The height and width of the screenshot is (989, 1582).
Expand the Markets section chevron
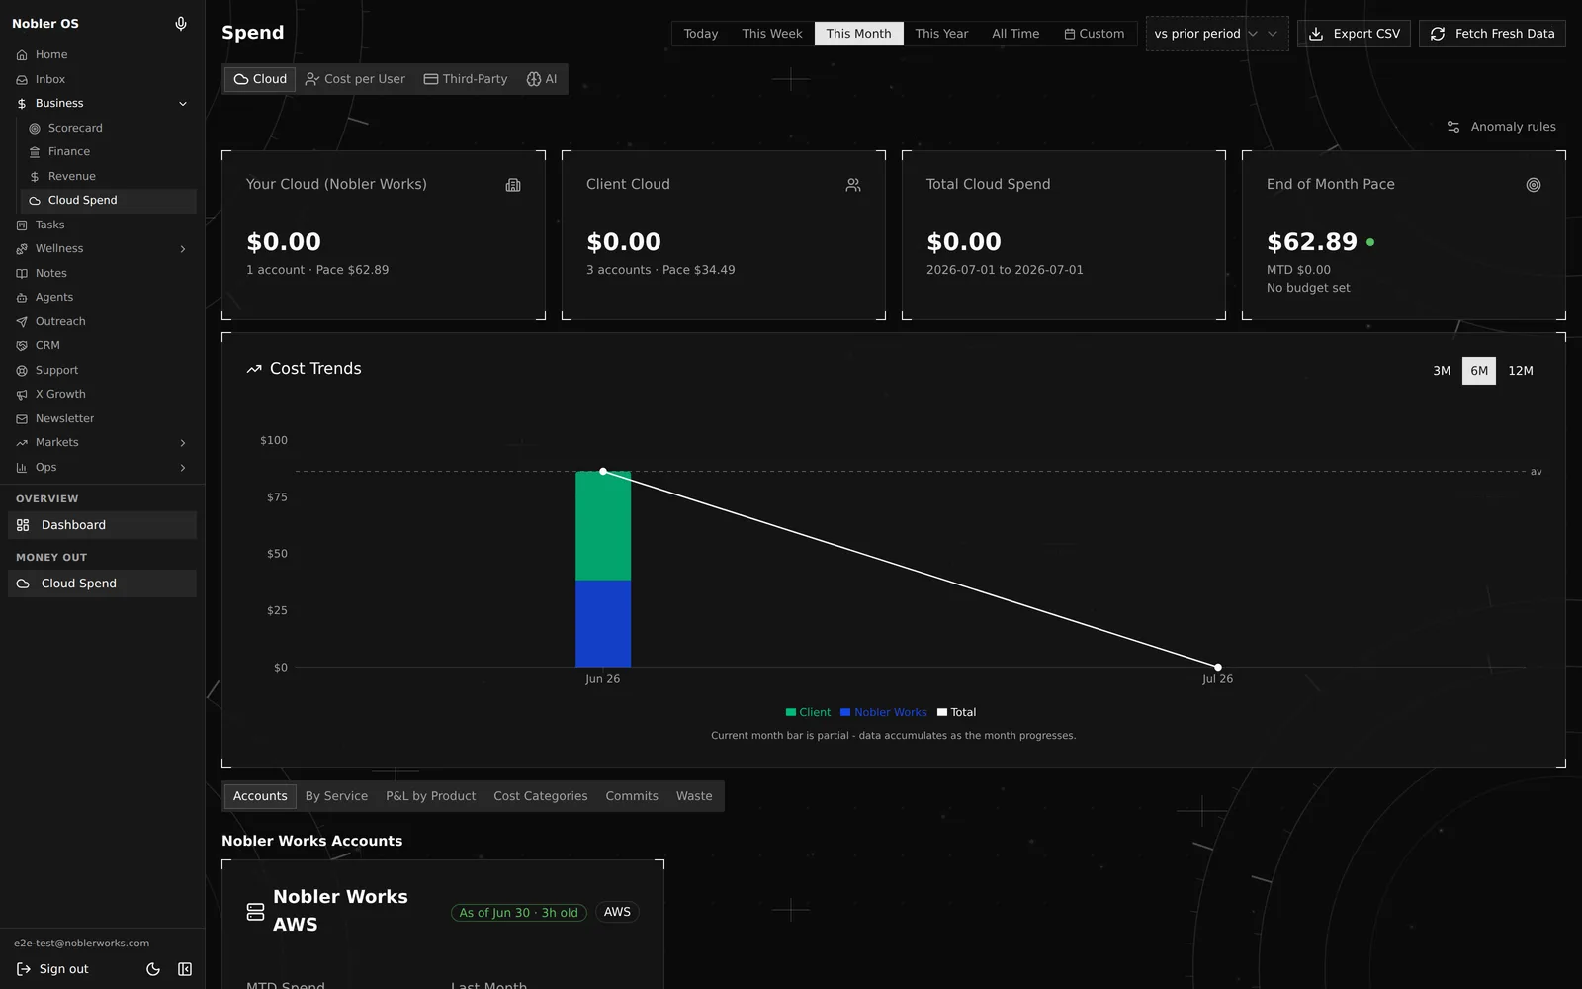(x=183, y=443)
